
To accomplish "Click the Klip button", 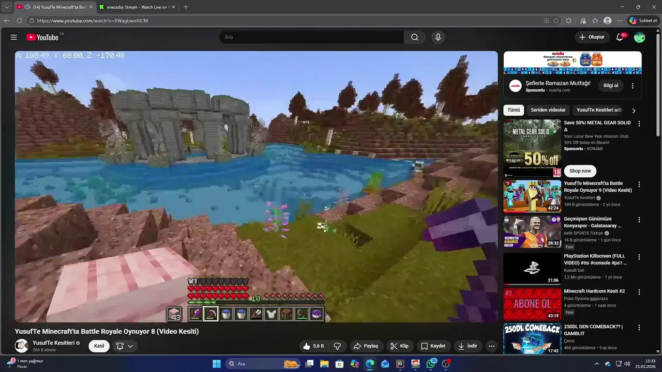I will pos(399,346).
